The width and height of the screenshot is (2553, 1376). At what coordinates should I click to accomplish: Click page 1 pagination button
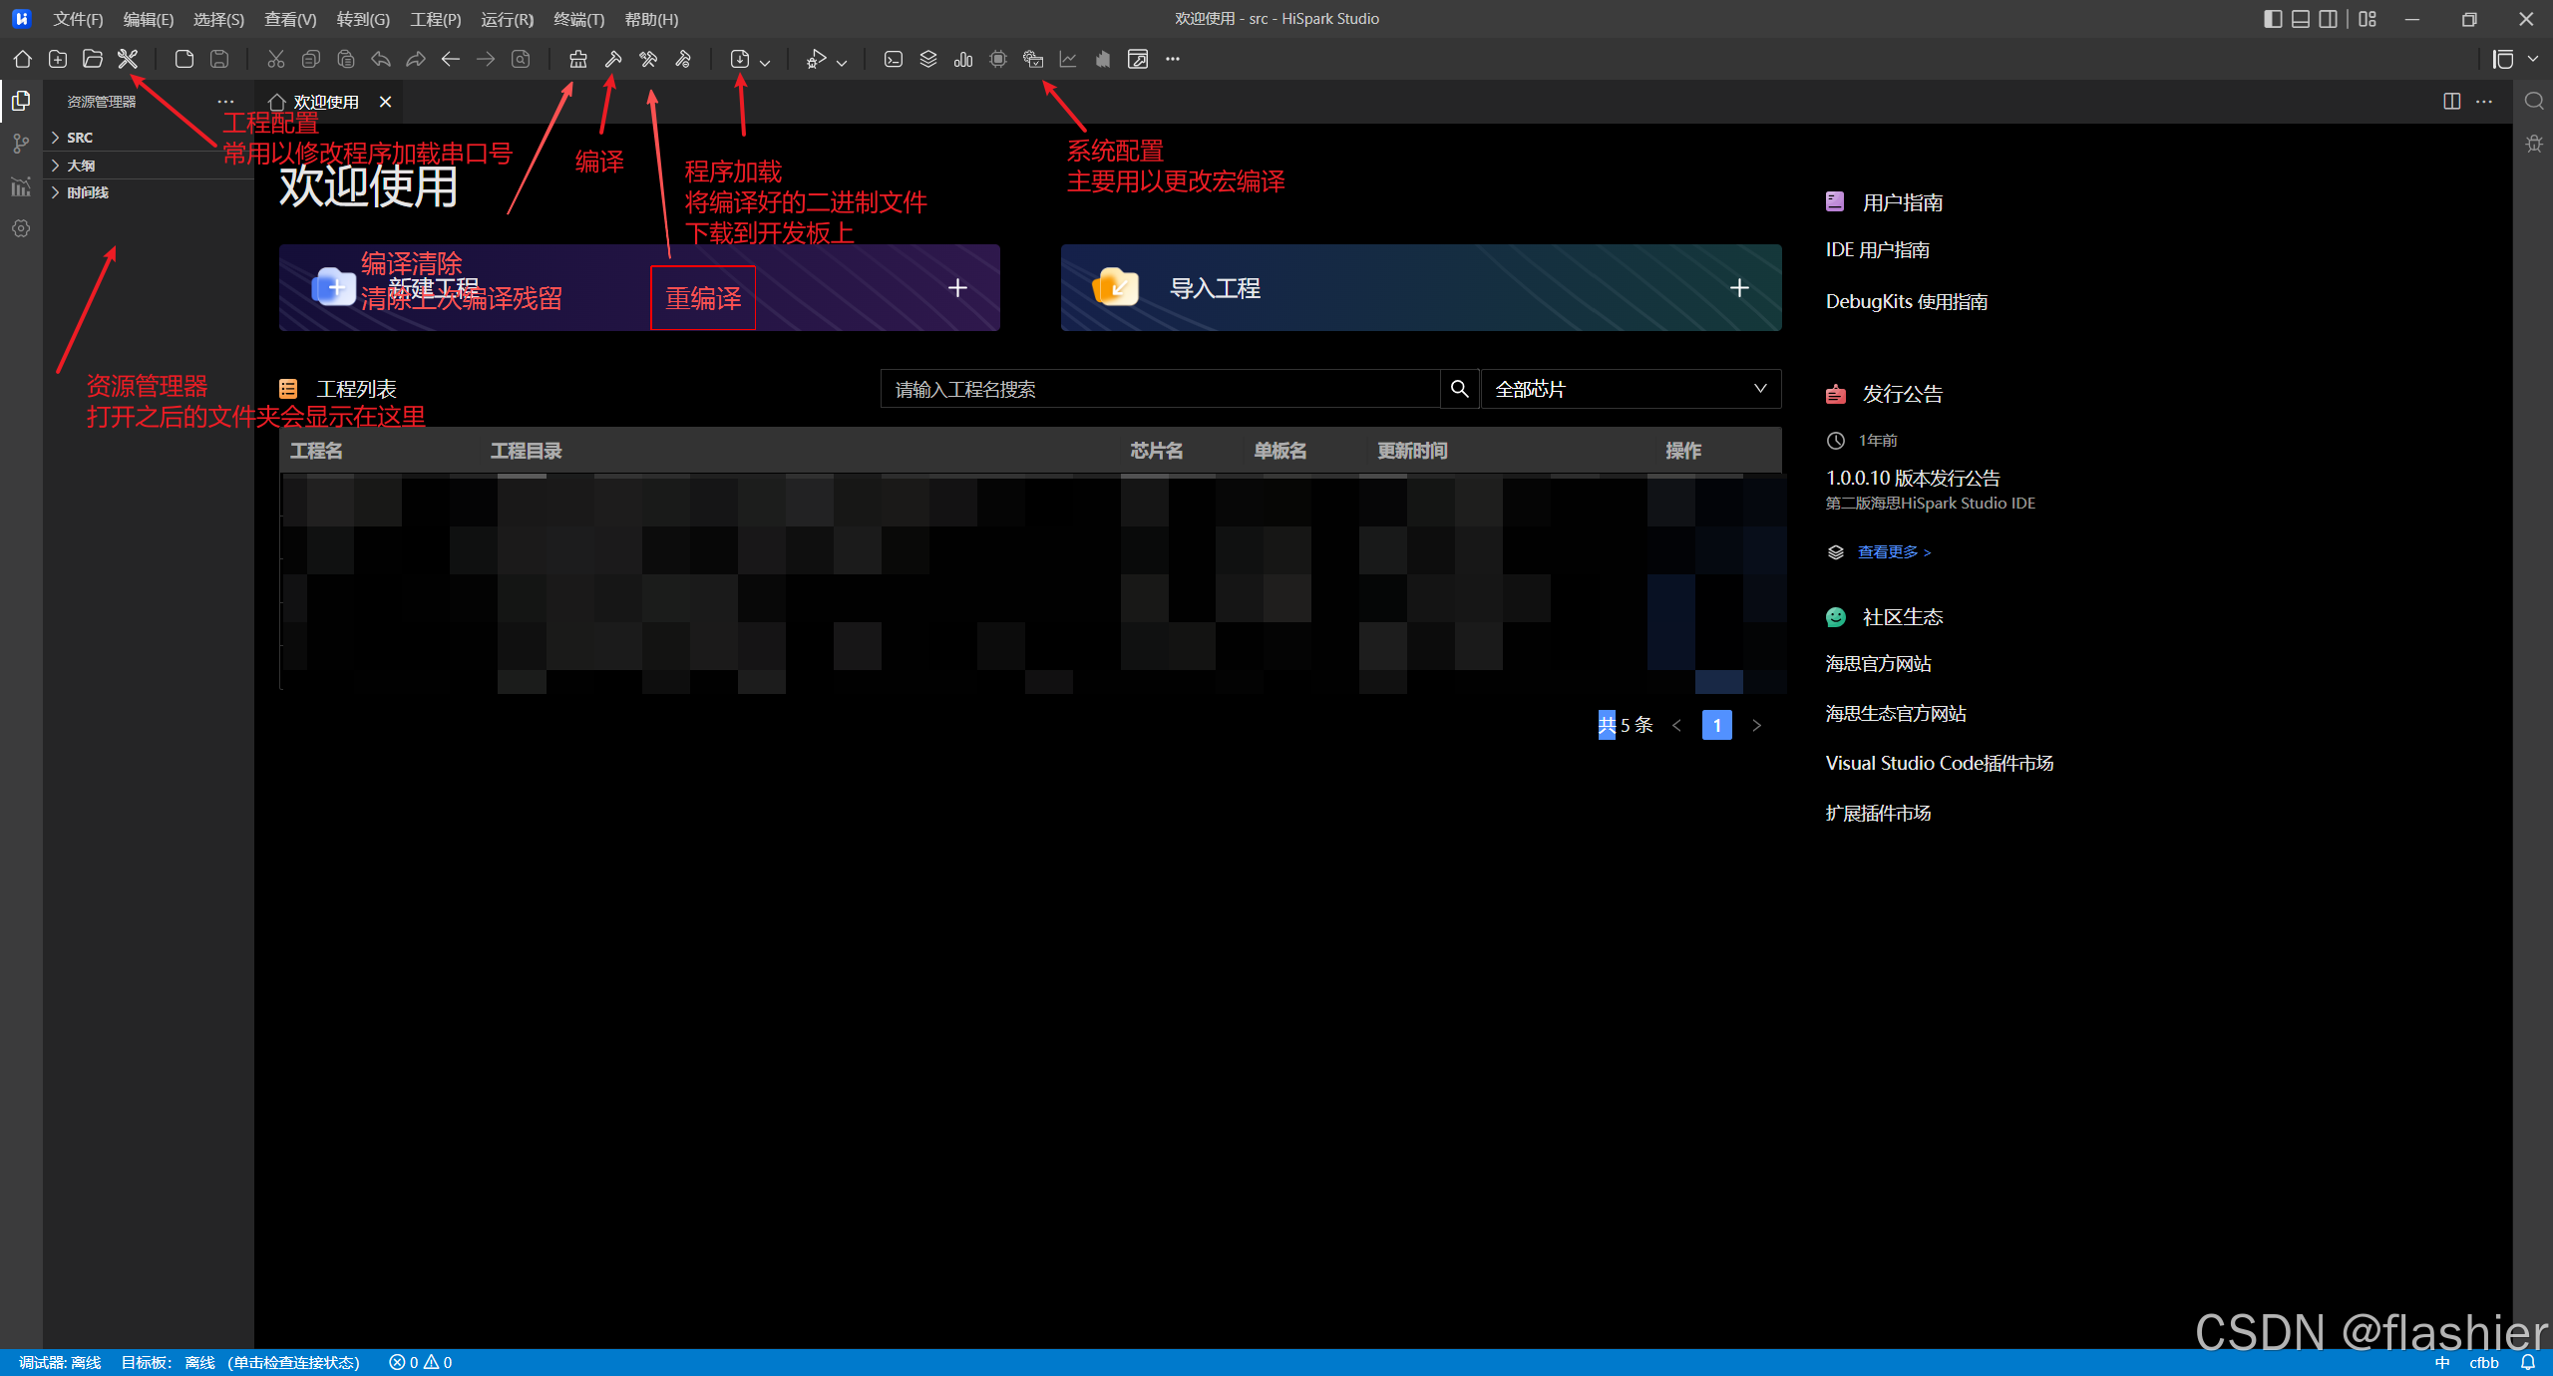(1716, 725)
